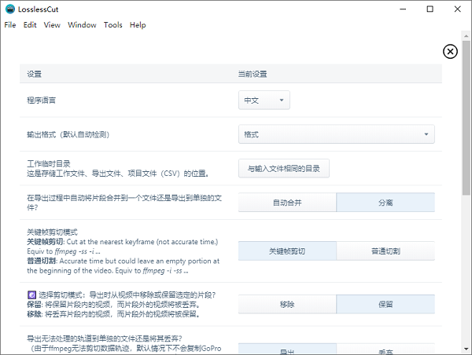Select the 导出 option for unprocessable tracks

coord(287,350)
